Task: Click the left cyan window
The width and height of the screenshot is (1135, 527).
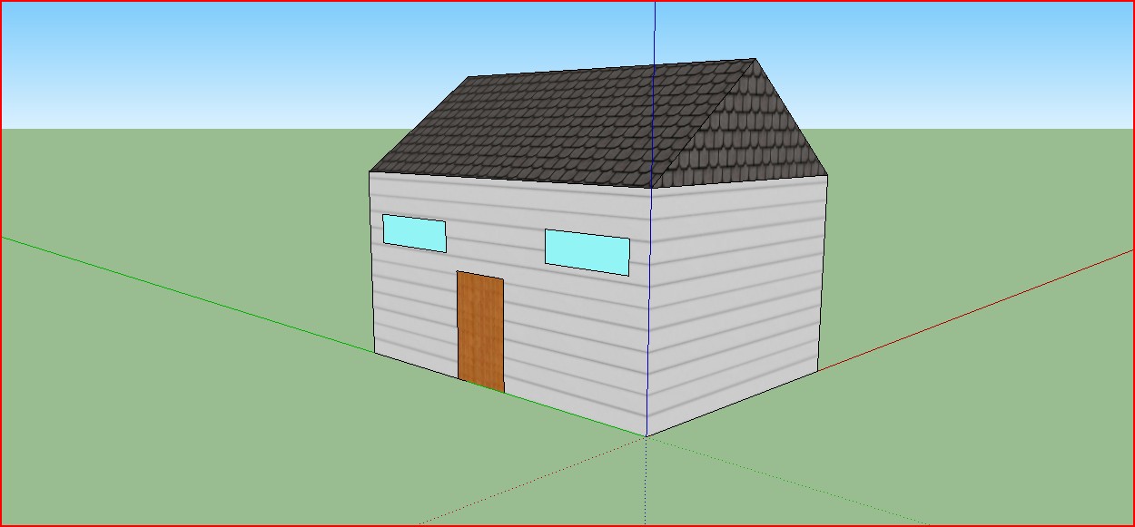Action: [x=414, y=233]
